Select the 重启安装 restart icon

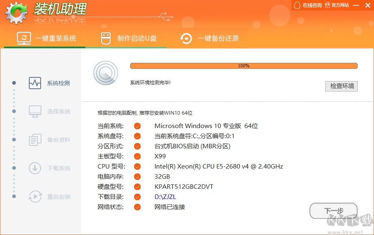coord(35,196)
